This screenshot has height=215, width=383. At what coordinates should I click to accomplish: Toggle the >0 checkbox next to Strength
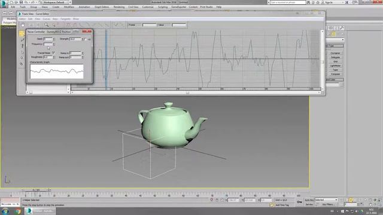[x=86, y=39]
